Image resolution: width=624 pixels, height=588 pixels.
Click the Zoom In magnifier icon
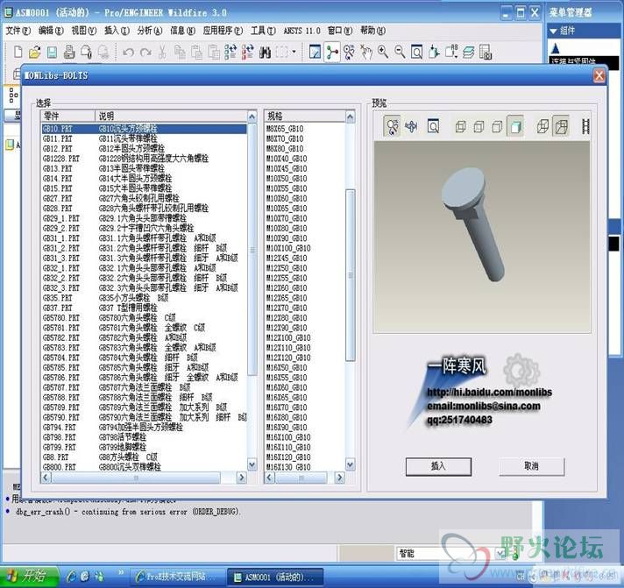tap(383, 52)
